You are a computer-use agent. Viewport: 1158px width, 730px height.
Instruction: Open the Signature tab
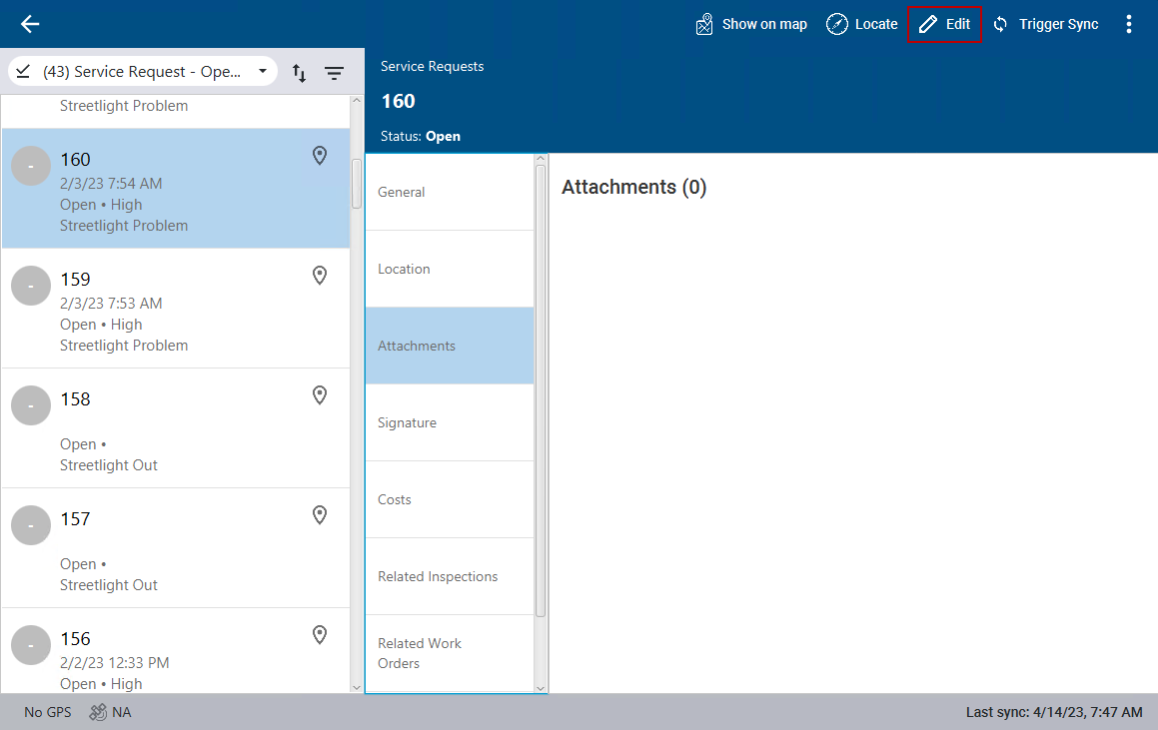click(450, 423)
